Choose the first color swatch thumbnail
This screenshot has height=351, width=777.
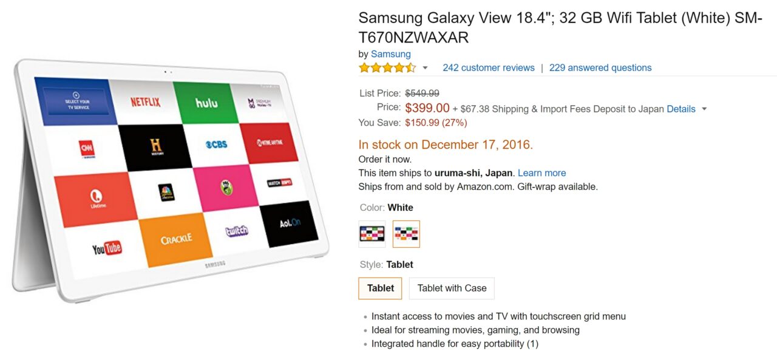tap(372, 234)
